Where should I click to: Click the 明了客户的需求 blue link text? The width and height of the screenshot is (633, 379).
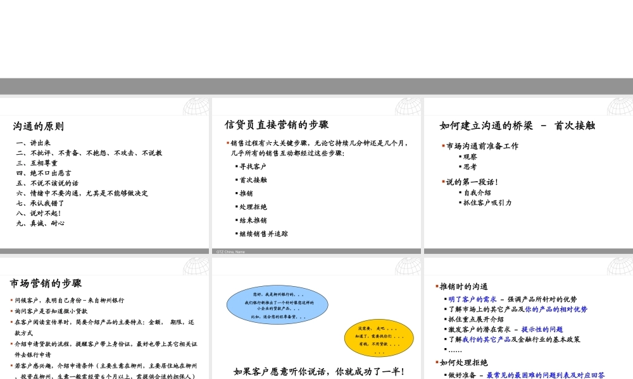tap(472, 299)
